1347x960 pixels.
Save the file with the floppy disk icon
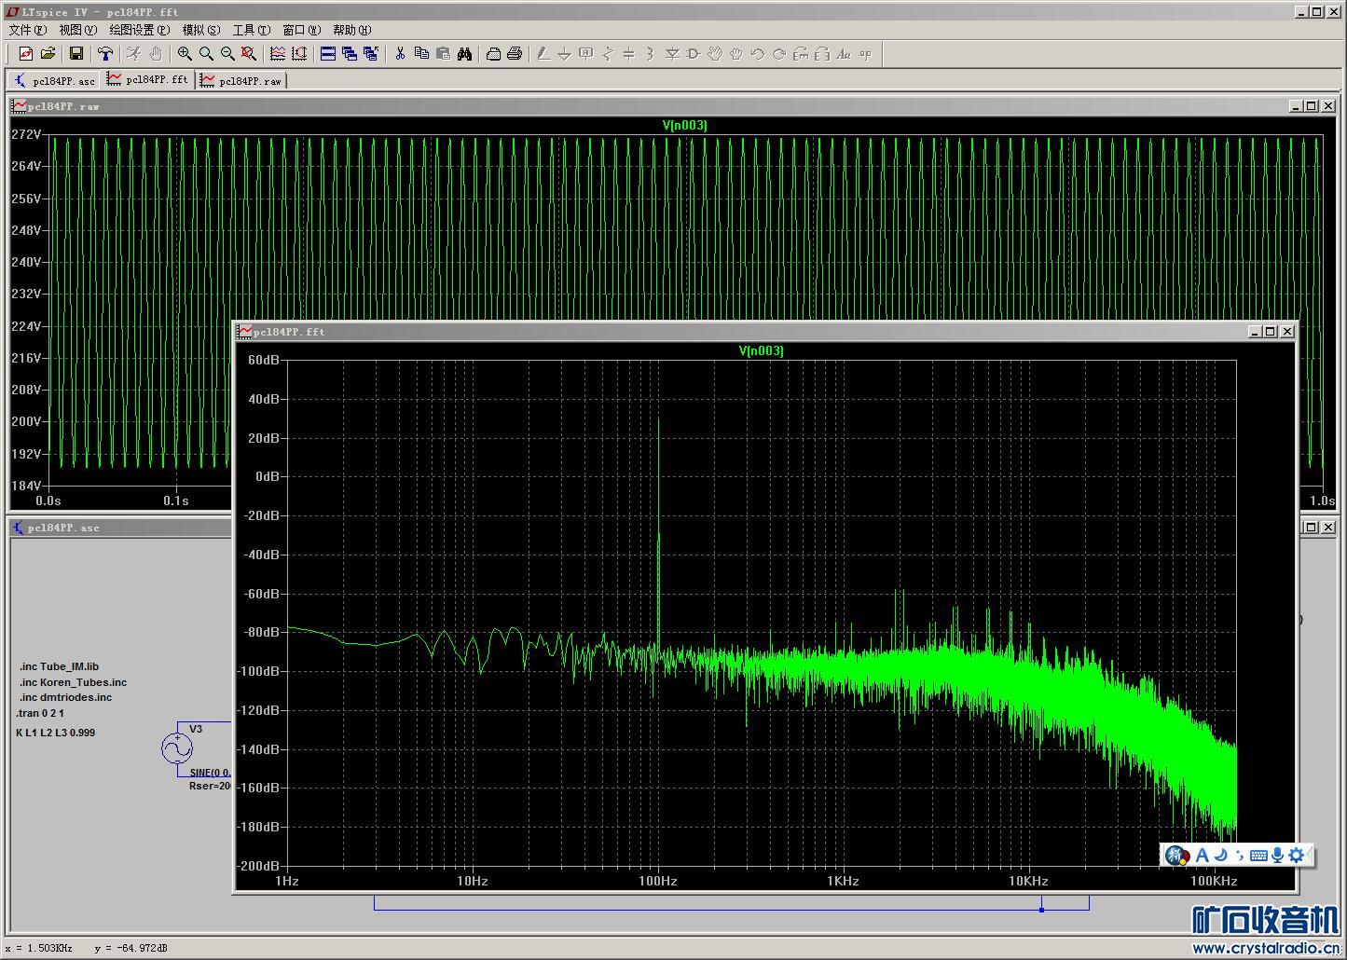[76, 54]
